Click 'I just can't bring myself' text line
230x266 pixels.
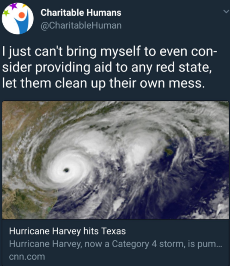click(71, 51)
